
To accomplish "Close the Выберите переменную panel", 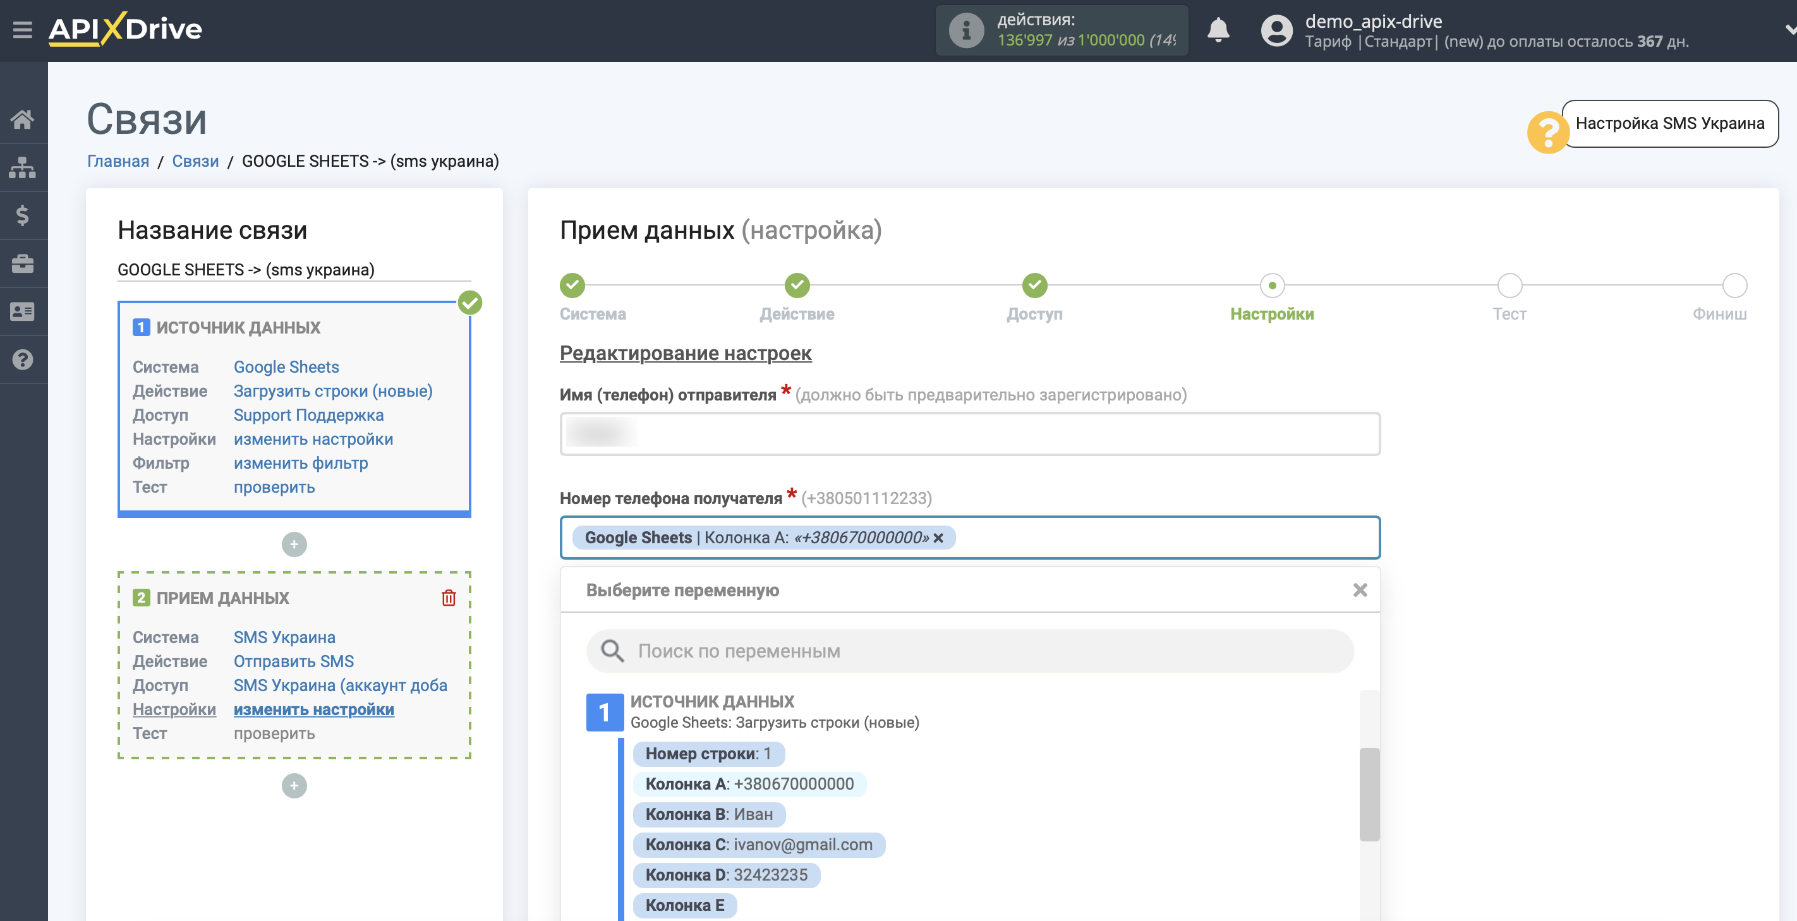I will [1360, 590].
